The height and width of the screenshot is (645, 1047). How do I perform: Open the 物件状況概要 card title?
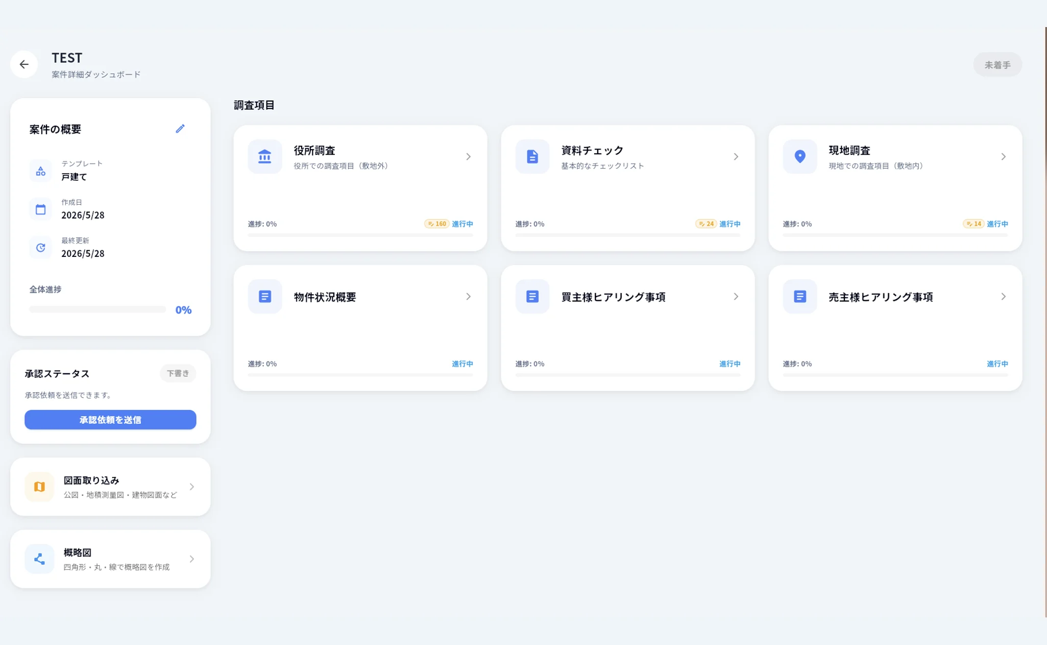pyautogui.click(x=325, y=297)
